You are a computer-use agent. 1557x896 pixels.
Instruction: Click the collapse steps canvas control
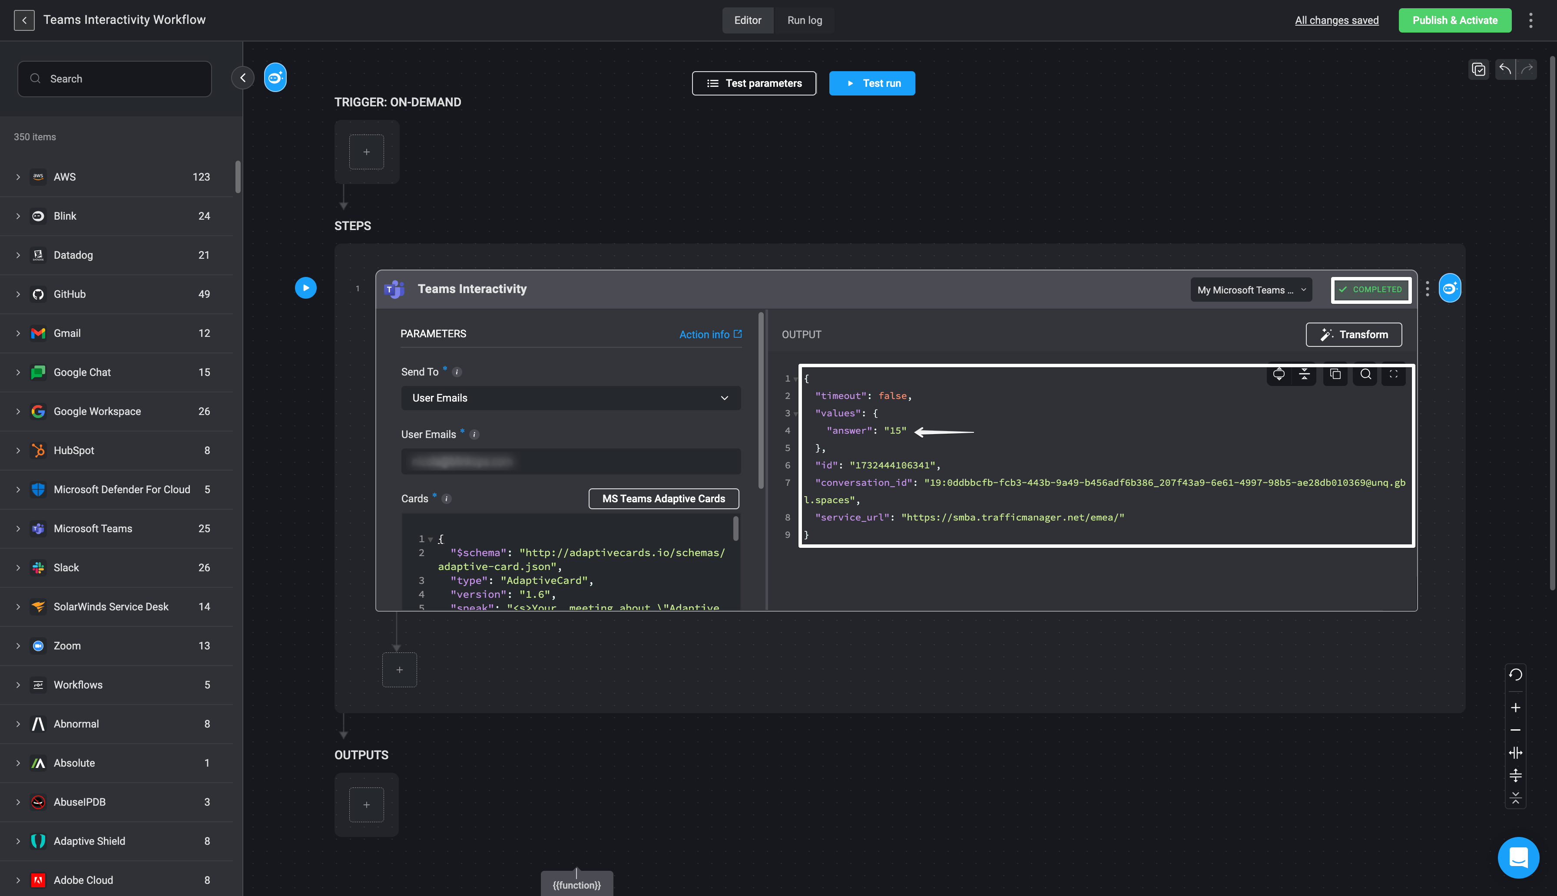pos(1515,798)
